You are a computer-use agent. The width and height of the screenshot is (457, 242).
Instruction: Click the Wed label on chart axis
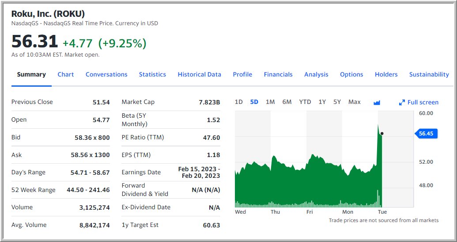click(241, 212)
